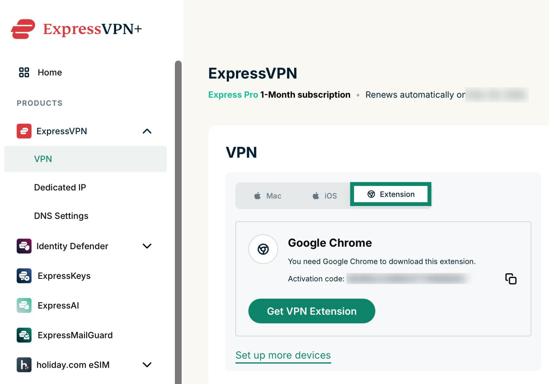Click the ExpressMailGuard product icon
The image size is (549, 384).
(x=24, y=335)
